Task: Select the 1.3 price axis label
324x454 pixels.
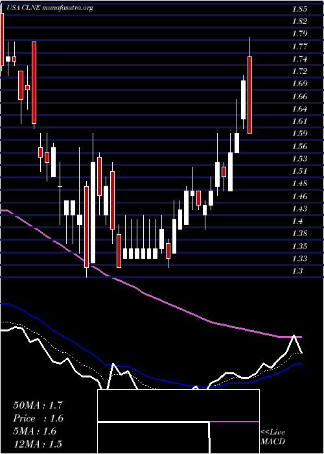Action: [297, 271]
